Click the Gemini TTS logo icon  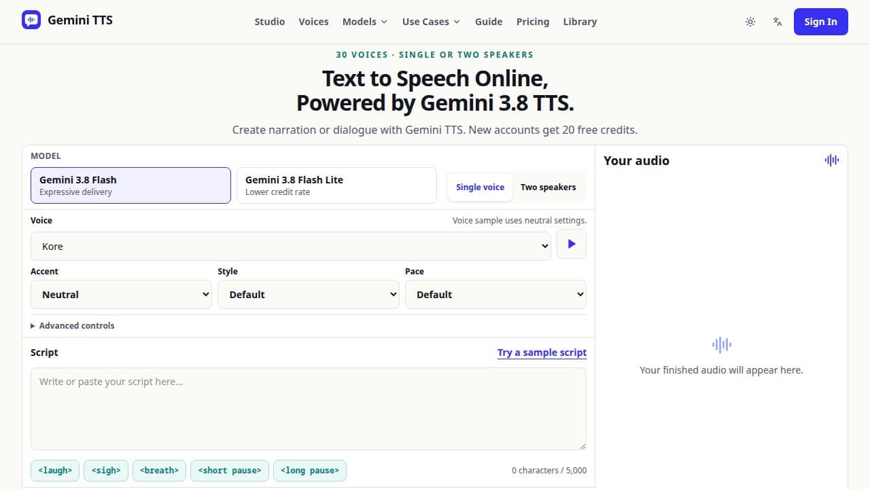31,20
